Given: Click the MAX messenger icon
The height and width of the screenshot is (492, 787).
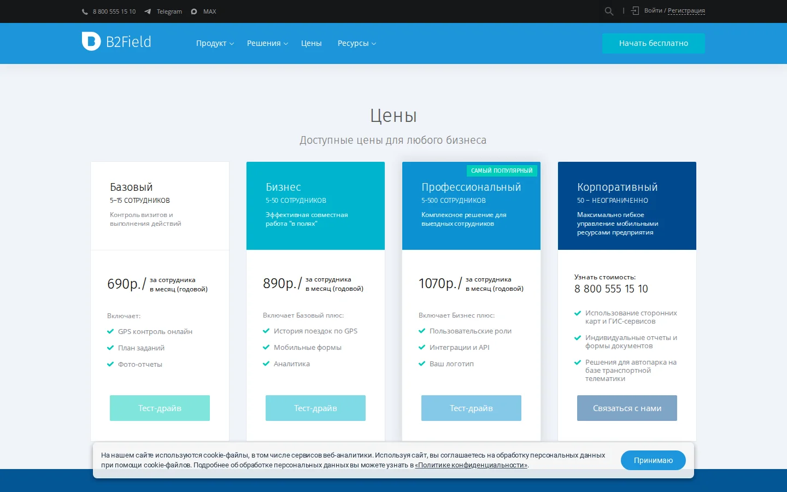Looking at the screenshot, I should pos(194,11).
